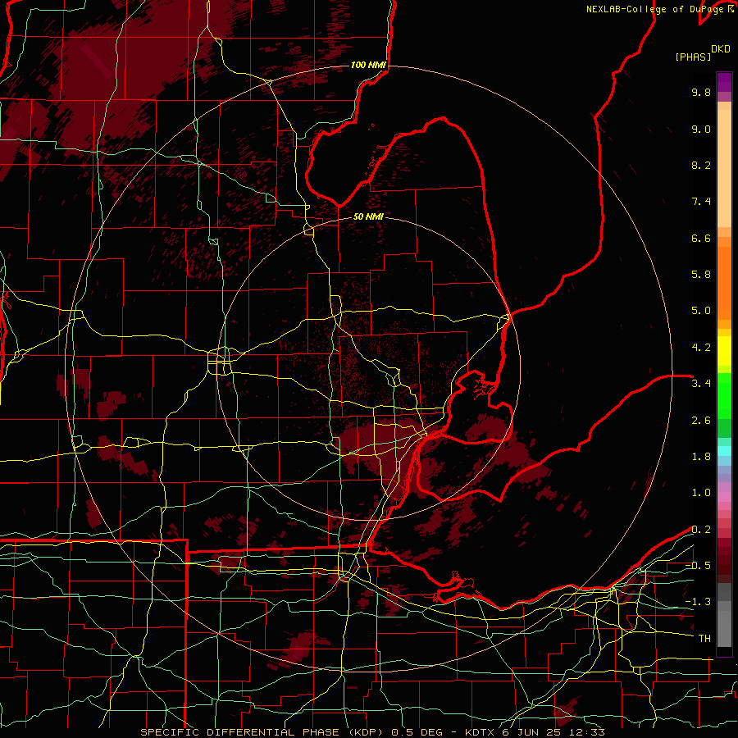Pick the cyan segment of the color bar
Viewport: 738px width, 738px height.
(724, 451)
